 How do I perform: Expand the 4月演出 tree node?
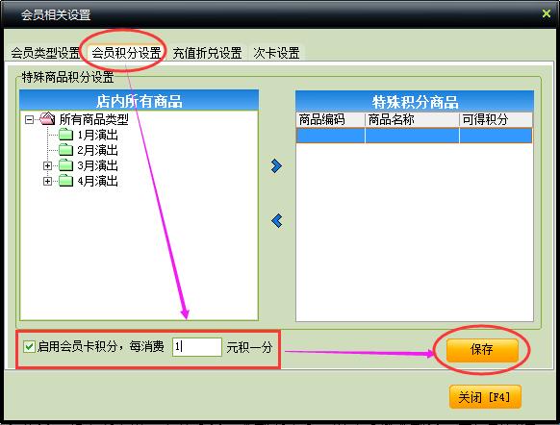click(47, 182)
